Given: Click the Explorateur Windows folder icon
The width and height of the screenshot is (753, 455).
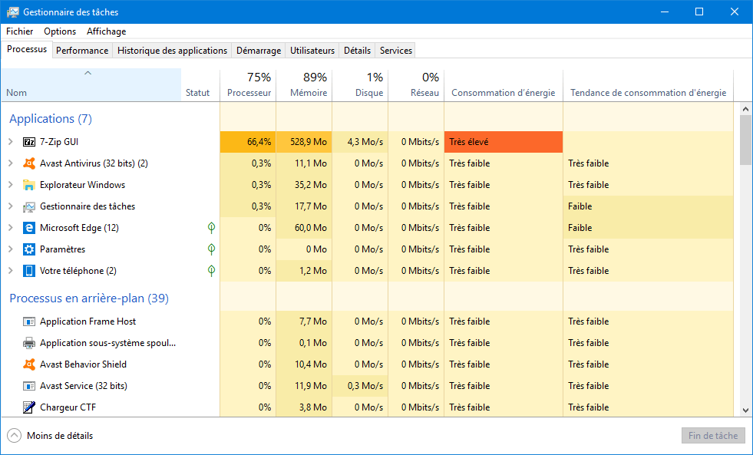Looking at the screenshot, I should point(29,185).
